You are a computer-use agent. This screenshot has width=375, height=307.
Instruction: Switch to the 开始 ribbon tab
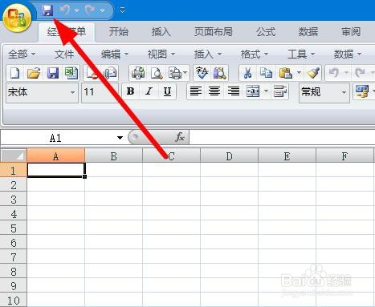[x=119, y=32]
